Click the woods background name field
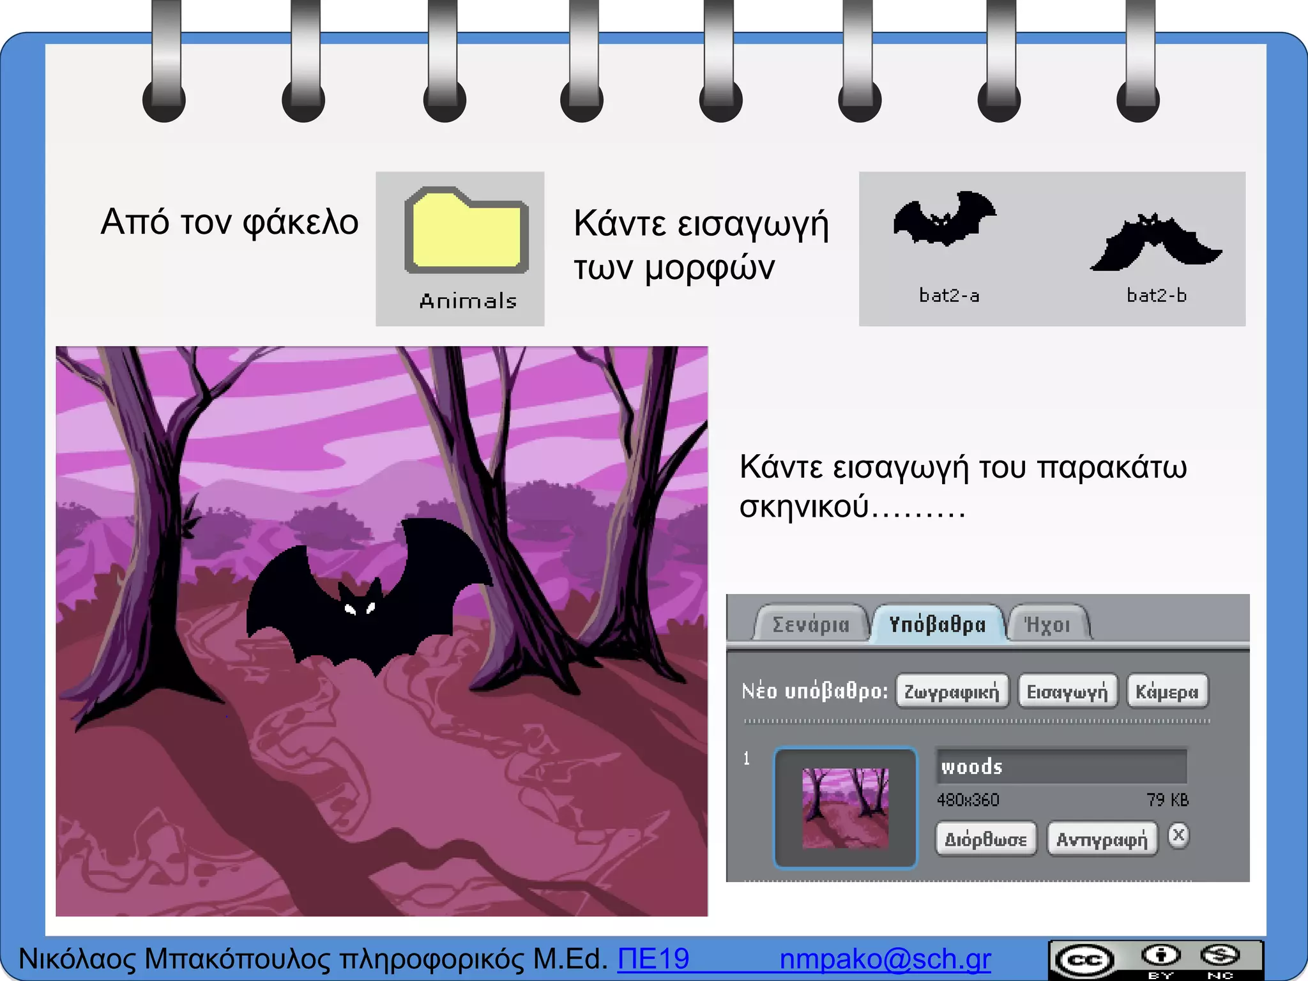Viewport: 1308px width, 981px height. (1060, 766)
